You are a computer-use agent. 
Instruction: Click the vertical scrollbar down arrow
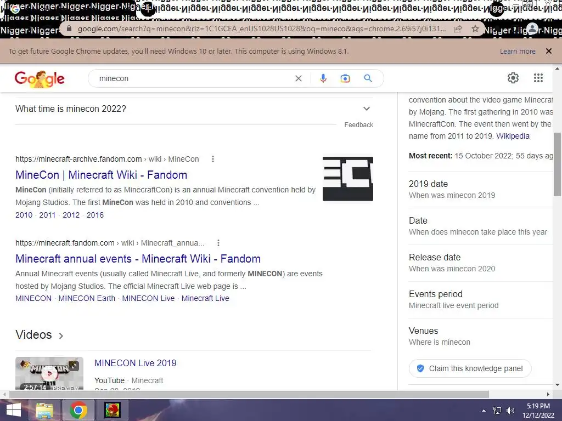click(x=557, y=385)
